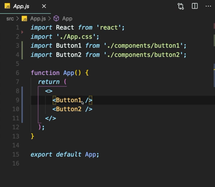Click the closing curly brace on line 13
The width and height of the screenshot is (215, 187).
tap(32, 136)
